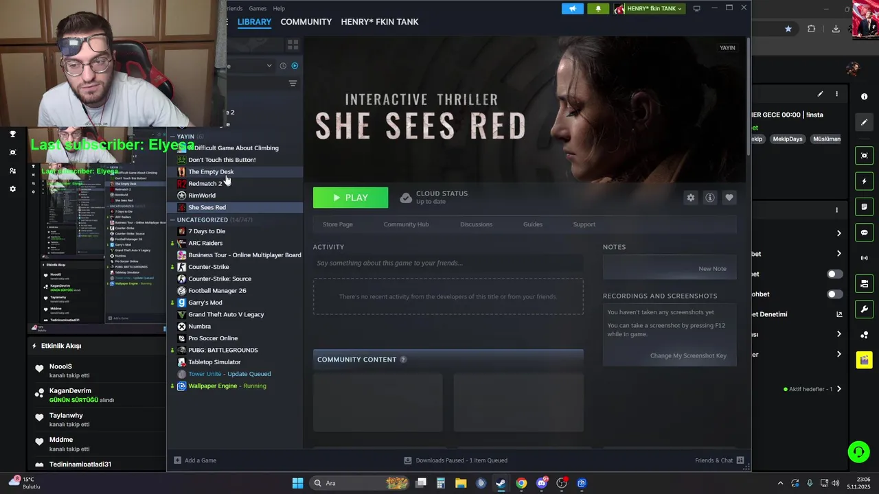This screenshot has height=494, width=879.
Task: Open the green support headset button
Action: [x=858, y=451]
